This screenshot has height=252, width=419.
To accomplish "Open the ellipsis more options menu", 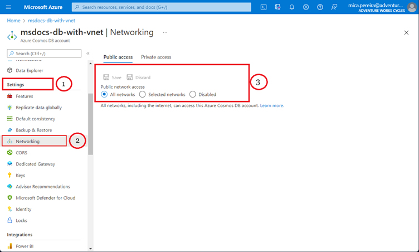I will [x=165, y=33].
